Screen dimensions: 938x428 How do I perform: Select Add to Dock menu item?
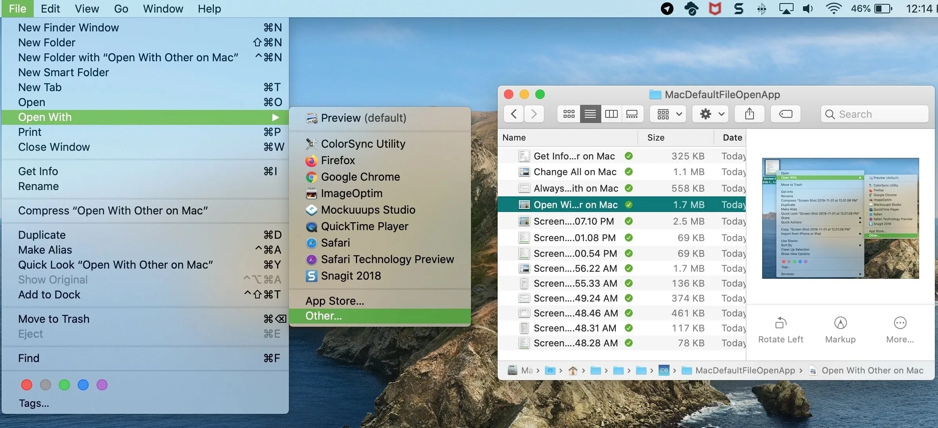145,294
